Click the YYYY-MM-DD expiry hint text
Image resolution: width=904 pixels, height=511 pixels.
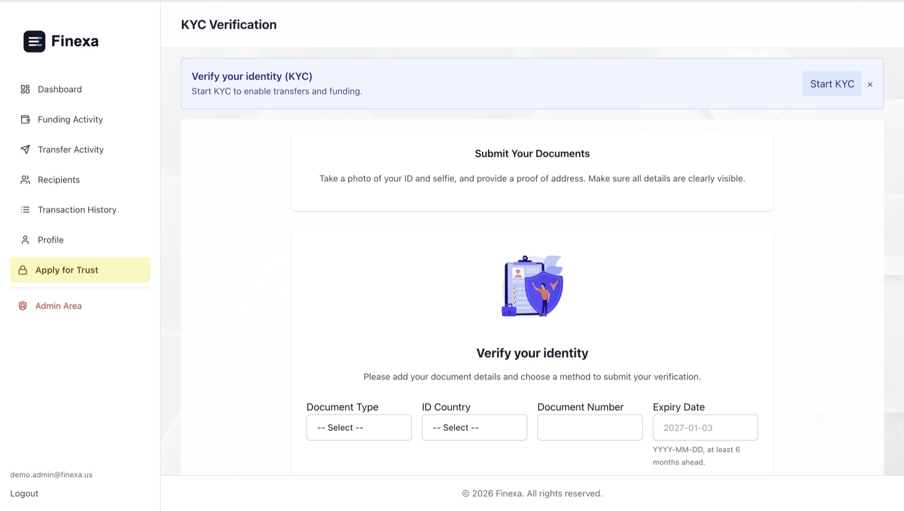[697, 456]
